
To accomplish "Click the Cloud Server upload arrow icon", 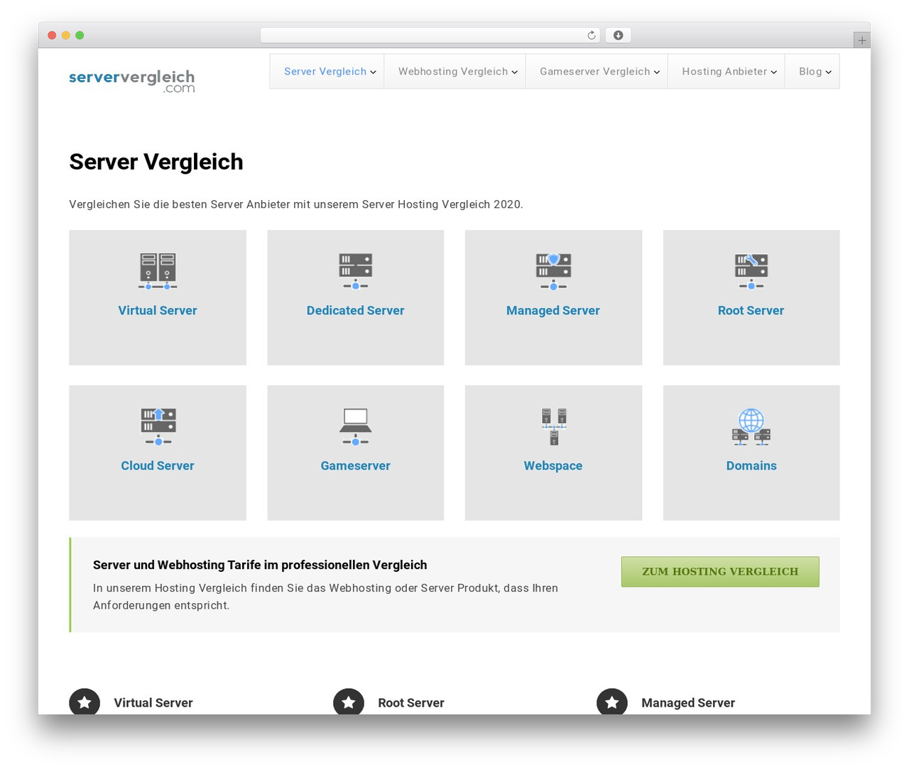I will 158,426.
